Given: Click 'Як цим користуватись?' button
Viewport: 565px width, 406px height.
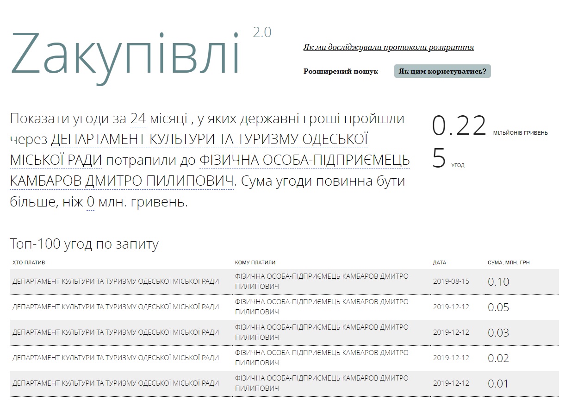Looking at the screenshot, I should pyautogui.click(x=442, y=71).
